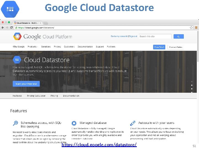Click the Search this site field
The height and width of the screenshot is (149, 199).
[x=155, y=36]
